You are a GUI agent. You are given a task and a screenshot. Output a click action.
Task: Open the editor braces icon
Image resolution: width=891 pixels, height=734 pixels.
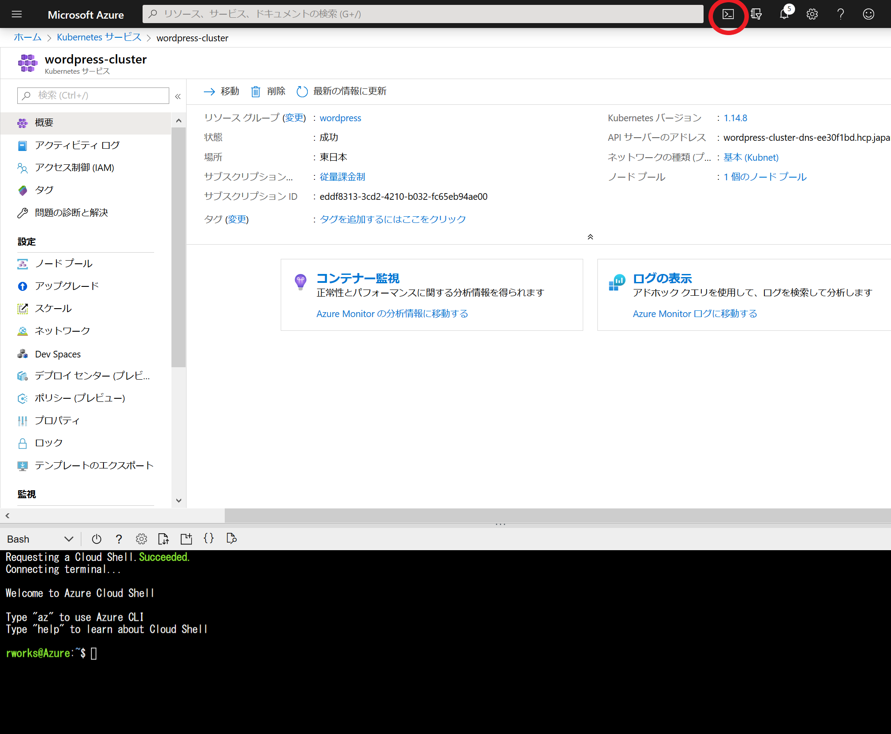(x=209, y=539)
